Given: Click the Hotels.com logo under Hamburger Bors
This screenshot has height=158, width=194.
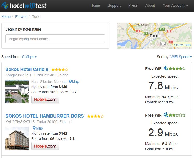Looking at the screenshot, I should pyautogui.click(x=45, y=146).
